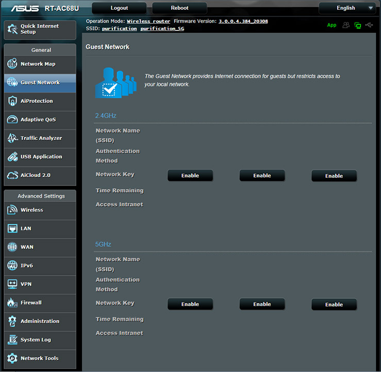
Task: Click the green network clients status icon
Action: (x=358, y=25)
